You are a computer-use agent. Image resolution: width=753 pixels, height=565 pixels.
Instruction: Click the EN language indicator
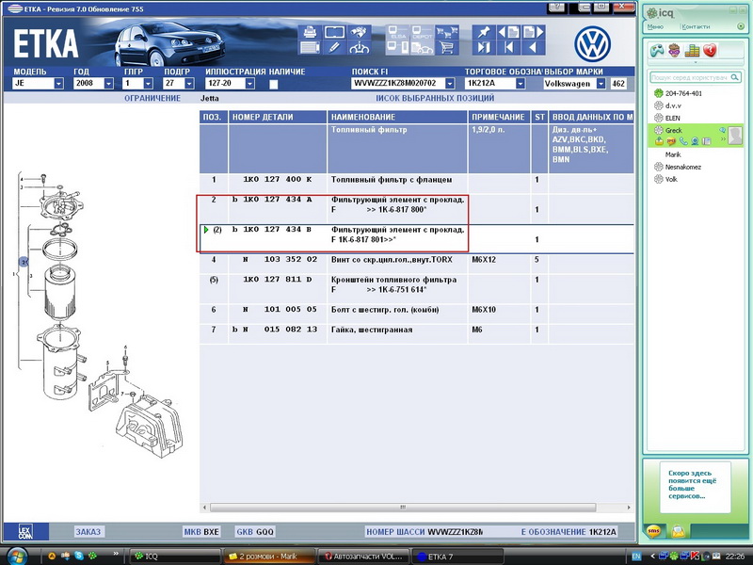pyautogui.click(x=636, y=557)
